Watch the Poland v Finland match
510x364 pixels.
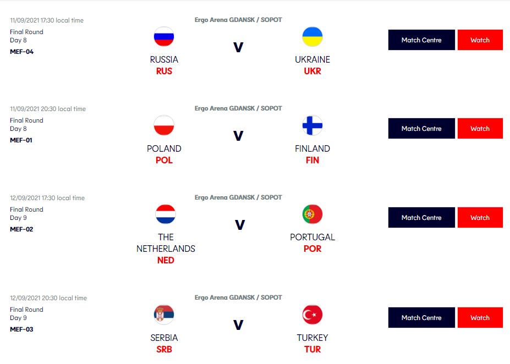pyautogui.click(x=480, y=128)
